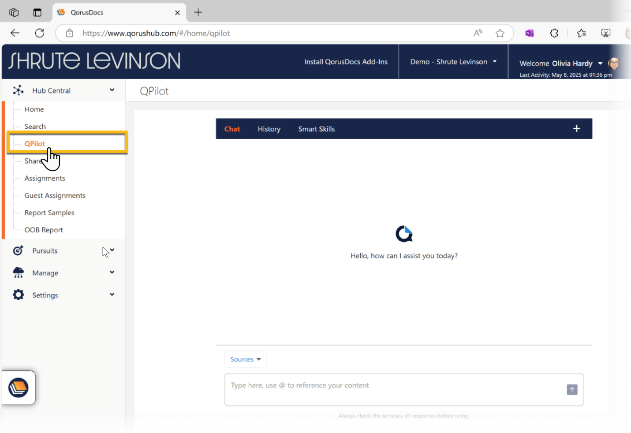Switch to the History tab
Screen dimensions: 631x433
269,129
